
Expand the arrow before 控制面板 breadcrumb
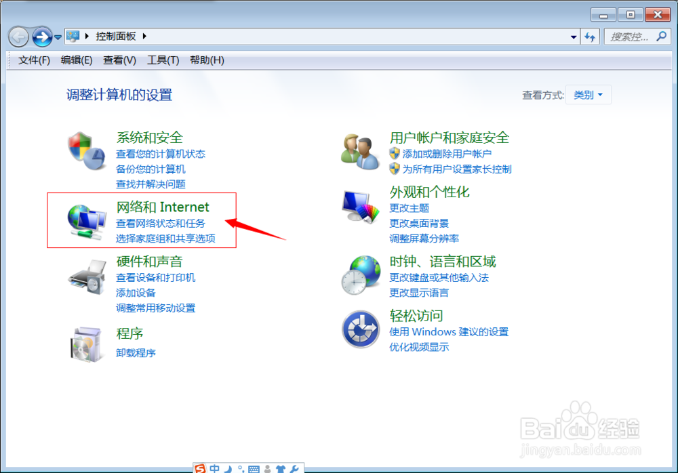(87, 37)
